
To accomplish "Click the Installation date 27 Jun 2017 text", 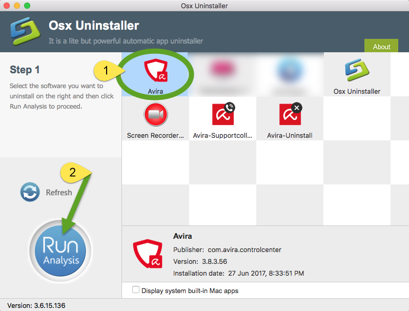I will (x=238, y=273).
